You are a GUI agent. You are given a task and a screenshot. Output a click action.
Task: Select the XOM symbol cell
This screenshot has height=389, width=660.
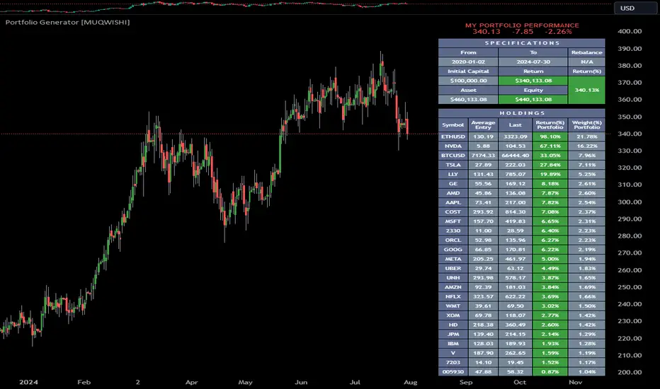click(453, 315)
